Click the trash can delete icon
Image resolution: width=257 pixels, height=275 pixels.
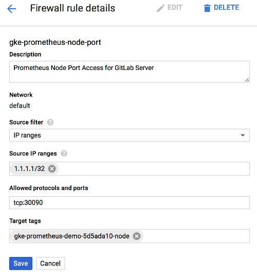click(x=207, y=8)
